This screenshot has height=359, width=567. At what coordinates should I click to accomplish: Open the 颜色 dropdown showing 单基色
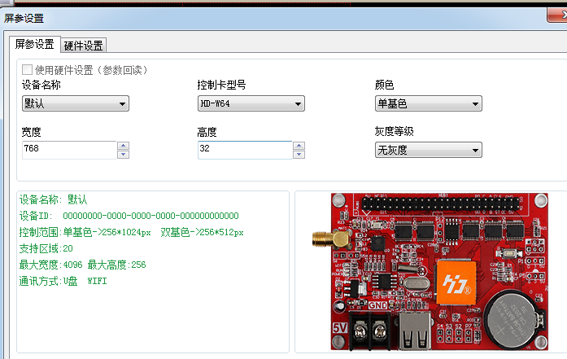point(428,103)
